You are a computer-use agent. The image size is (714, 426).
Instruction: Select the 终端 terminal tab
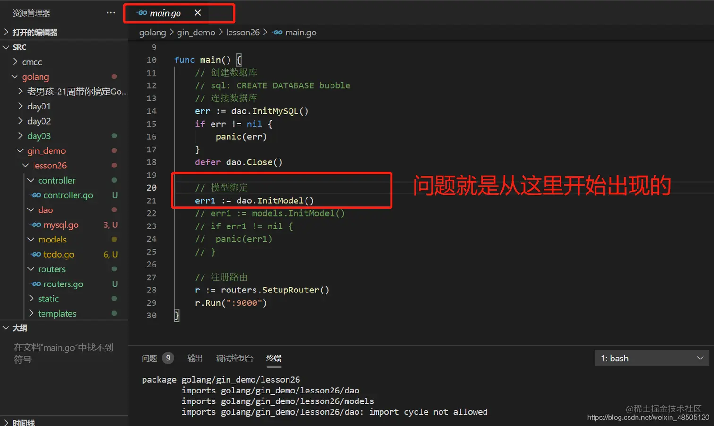tap(274, 359)
